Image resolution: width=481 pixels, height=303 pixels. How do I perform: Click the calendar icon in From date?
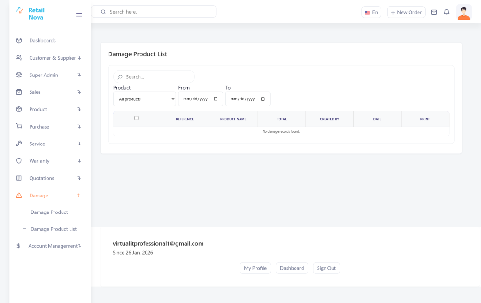(x=216, y=99)
